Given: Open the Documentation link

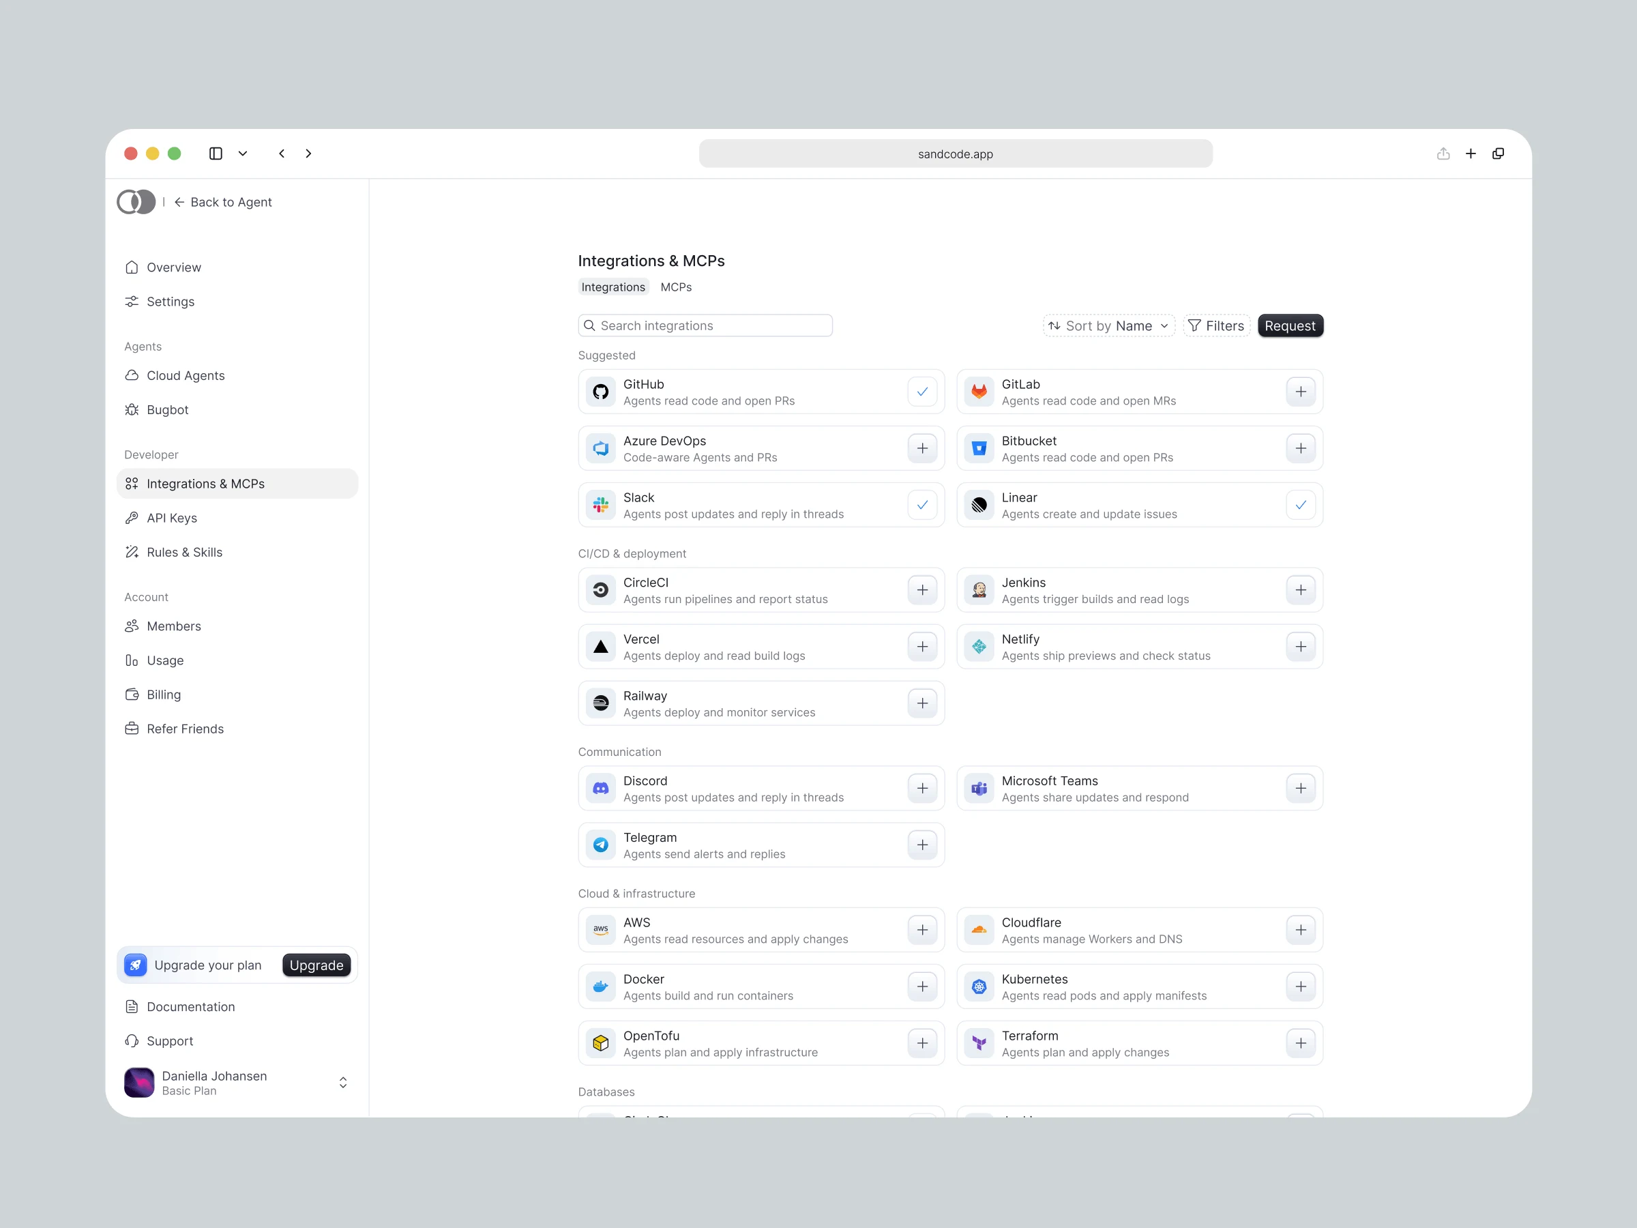Looking at the screenshot, I should tap(237, 1007).
